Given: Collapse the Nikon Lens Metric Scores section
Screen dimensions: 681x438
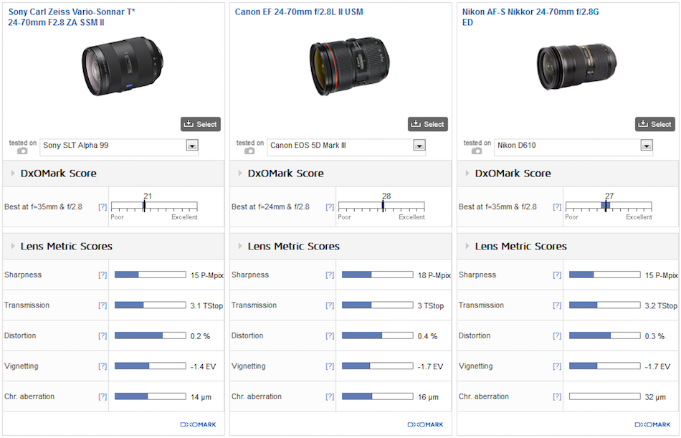Looking at the screenshot, I should click(467, 247).
